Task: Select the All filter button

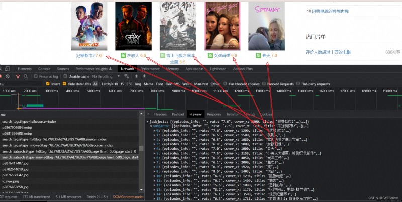Action: point(95,84)
